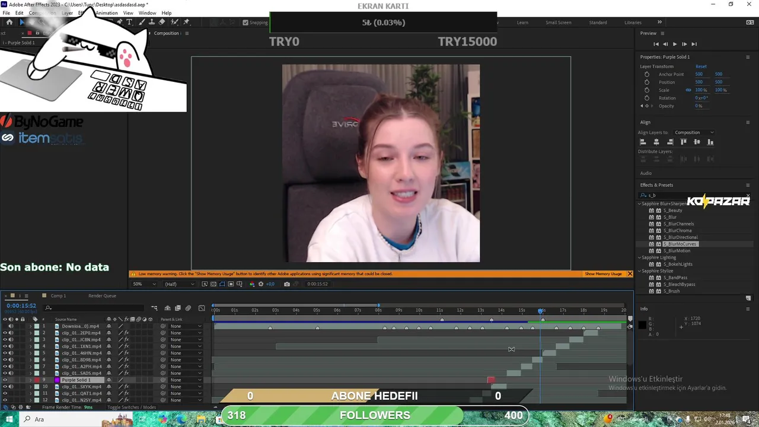
Task: Enable Frame Blending for timeline
Action: [x=178, y=308]
